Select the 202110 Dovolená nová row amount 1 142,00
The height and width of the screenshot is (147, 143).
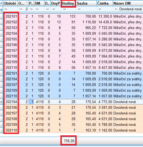[105, 130]
